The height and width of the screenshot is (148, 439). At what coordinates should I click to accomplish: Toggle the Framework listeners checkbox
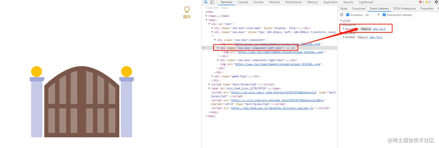coord(384,15)
